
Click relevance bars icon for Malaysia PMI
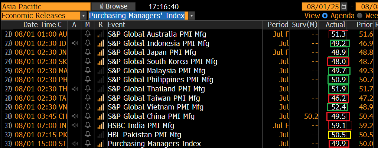pyautogui.click(x=101, y=71)
